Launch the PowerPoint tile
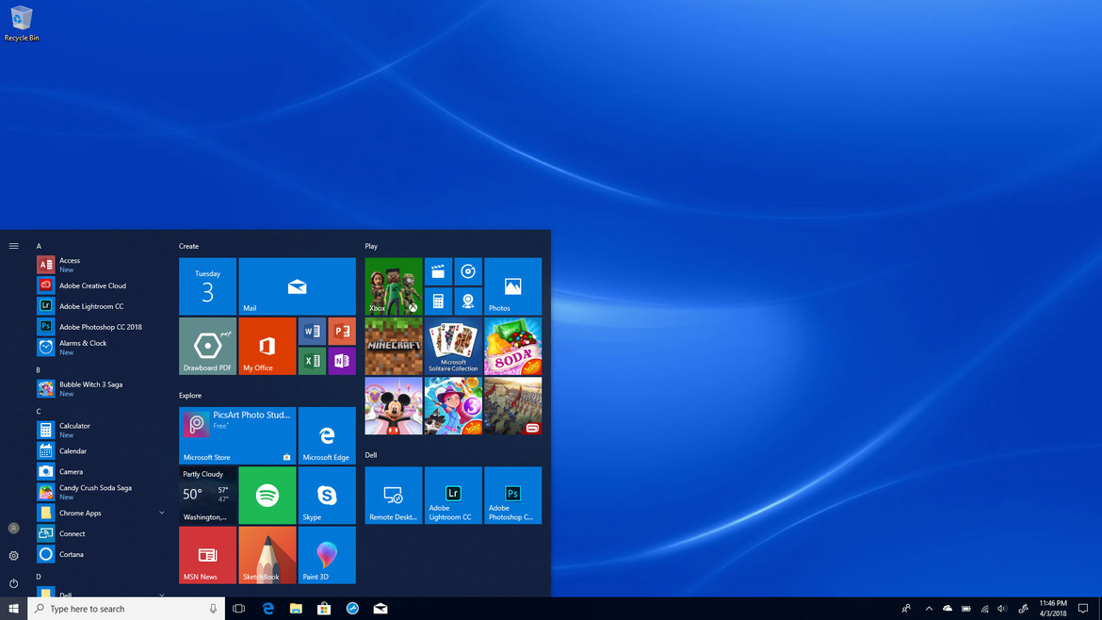The image size is (1102, 620). coord(342,331)
